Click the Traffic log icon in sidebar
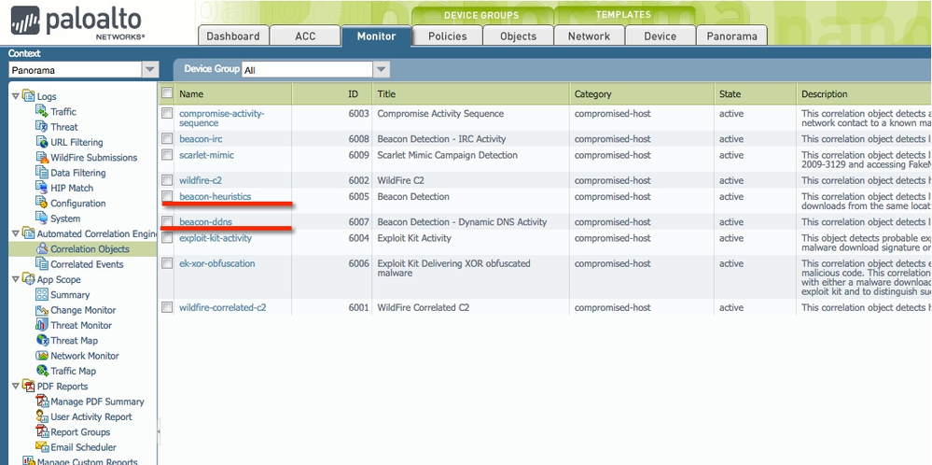The height and width of the screenshot is (465, 932). (x=42, y=112)
